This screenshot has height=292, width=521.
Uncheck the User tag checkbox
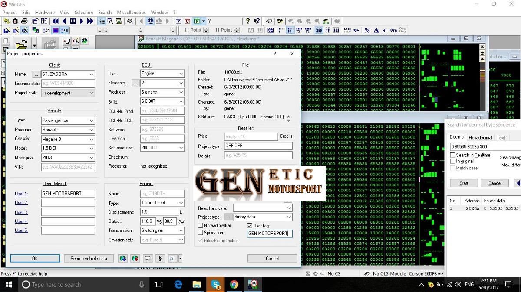click(x=250, y=225)
